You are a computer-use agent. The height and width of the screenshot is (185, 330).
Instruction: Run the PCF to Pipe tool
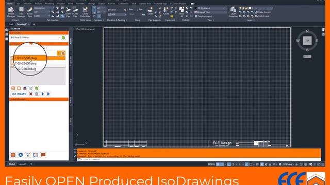point(75,12)
